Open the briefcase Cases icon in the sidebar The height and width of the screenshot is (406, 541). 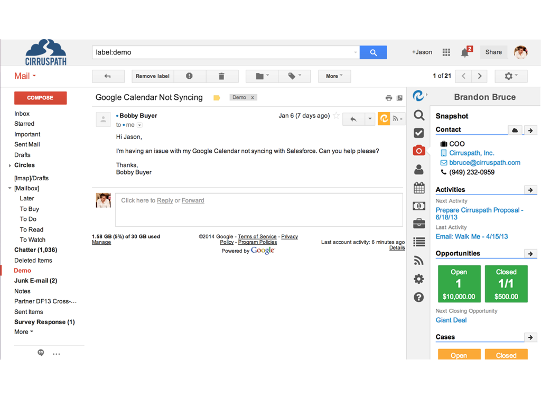coord(419,224)
